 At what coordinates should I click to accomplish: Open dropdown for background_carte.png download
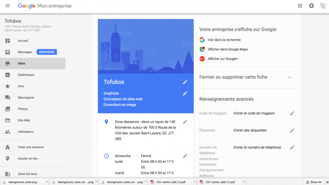(47, 182)
